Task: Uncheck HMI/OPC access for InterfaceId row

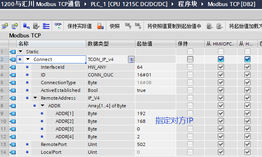Action: pyautogui.click(x=221, y=67)
